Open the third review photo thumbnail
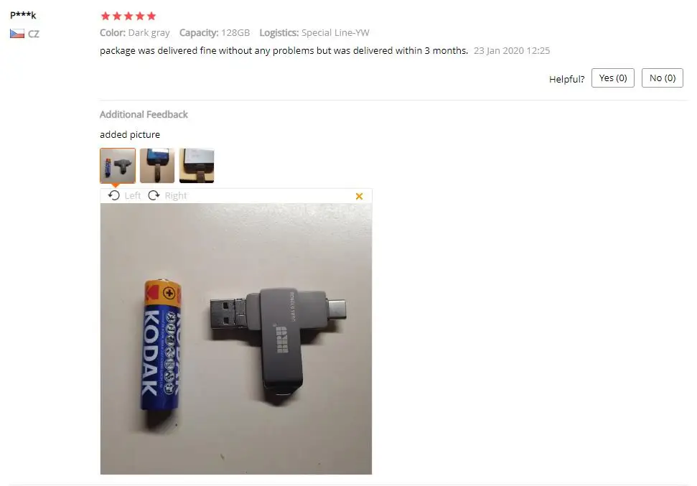The height and width of the screenshot is (486, 697). (197, 165)
